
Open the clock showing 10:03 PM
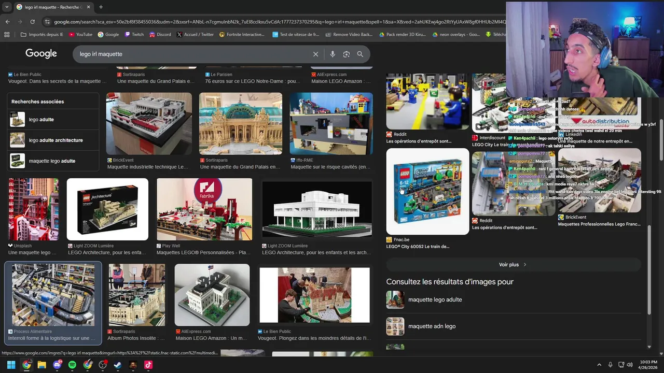[x=649, y=365]
